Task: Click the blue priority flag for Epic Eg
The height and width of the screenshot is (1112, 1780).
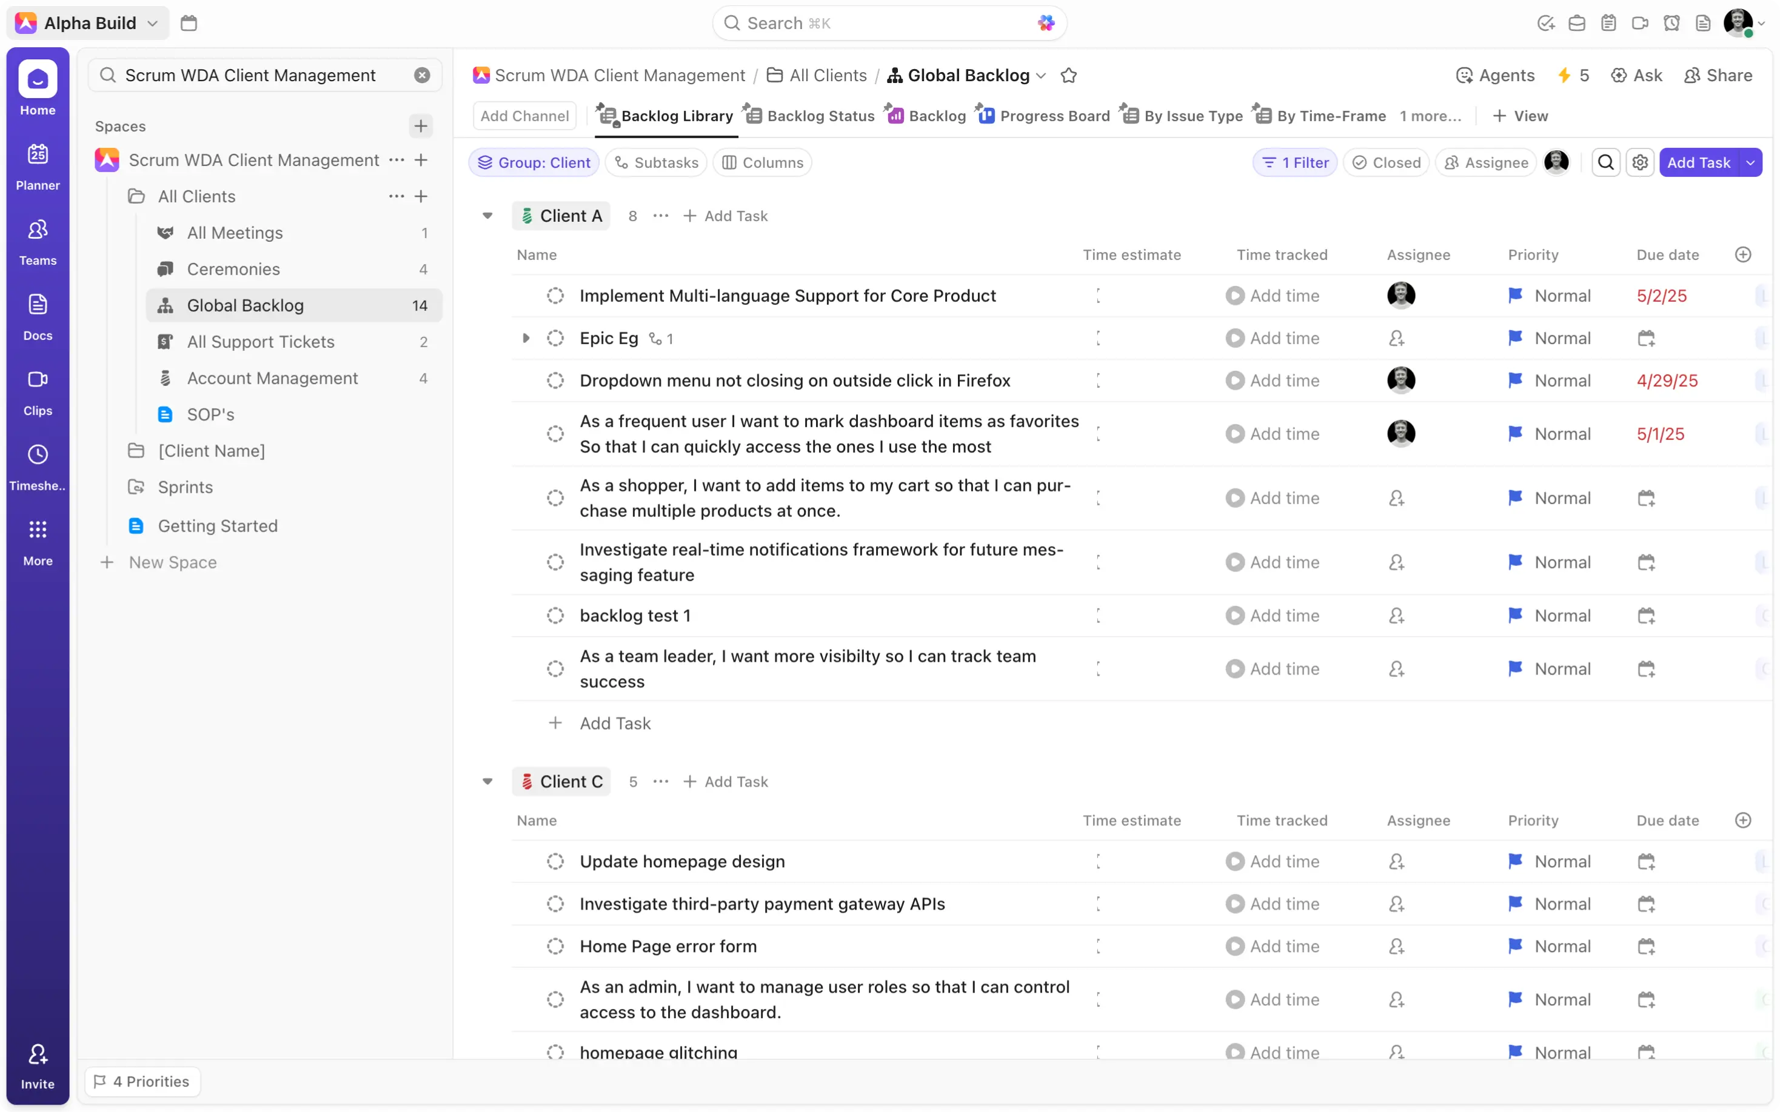Action: coord(1515,338)
